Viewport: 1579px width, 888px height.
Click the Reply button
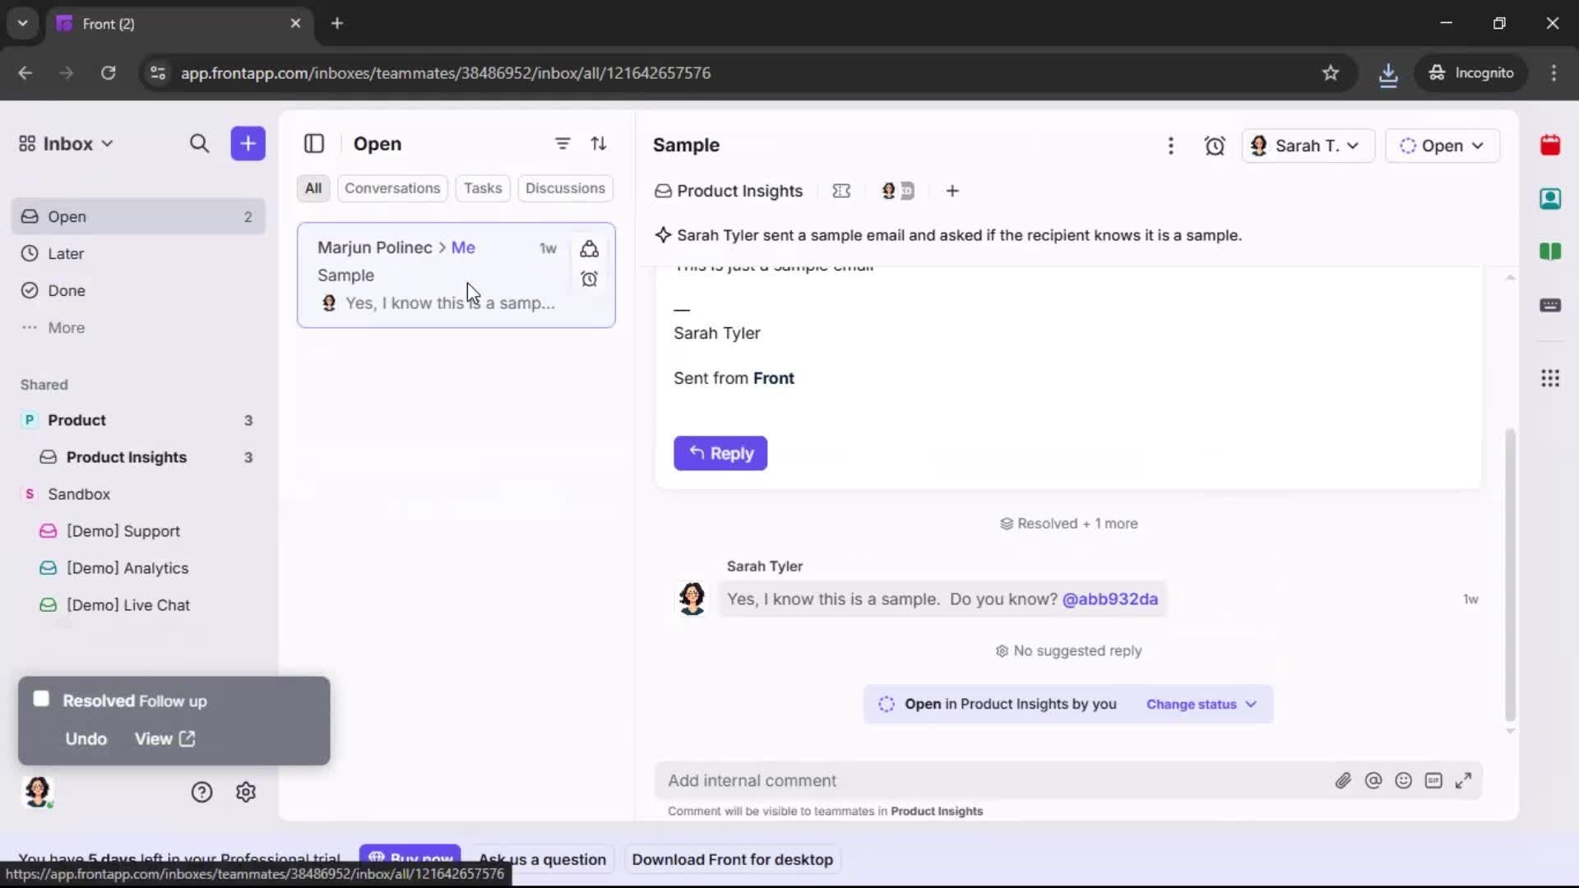point(720,453)
